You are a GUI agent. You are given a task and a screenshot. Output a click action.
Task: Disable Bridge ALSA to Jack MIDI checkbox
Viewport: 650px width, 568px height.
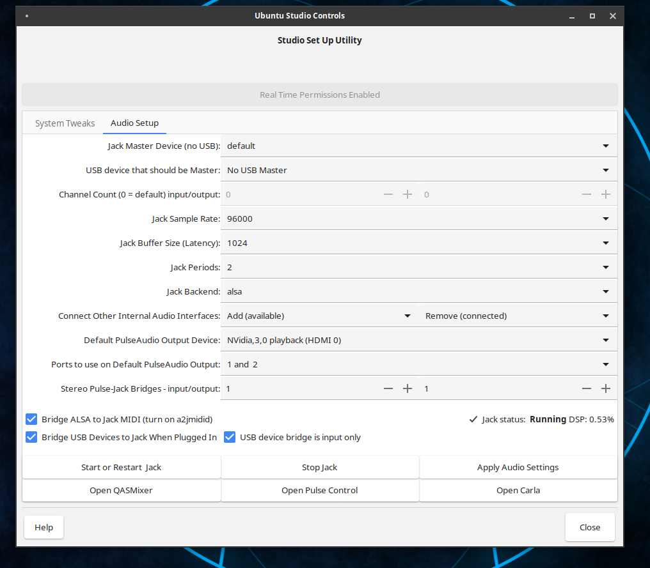[x=31, y=419]
